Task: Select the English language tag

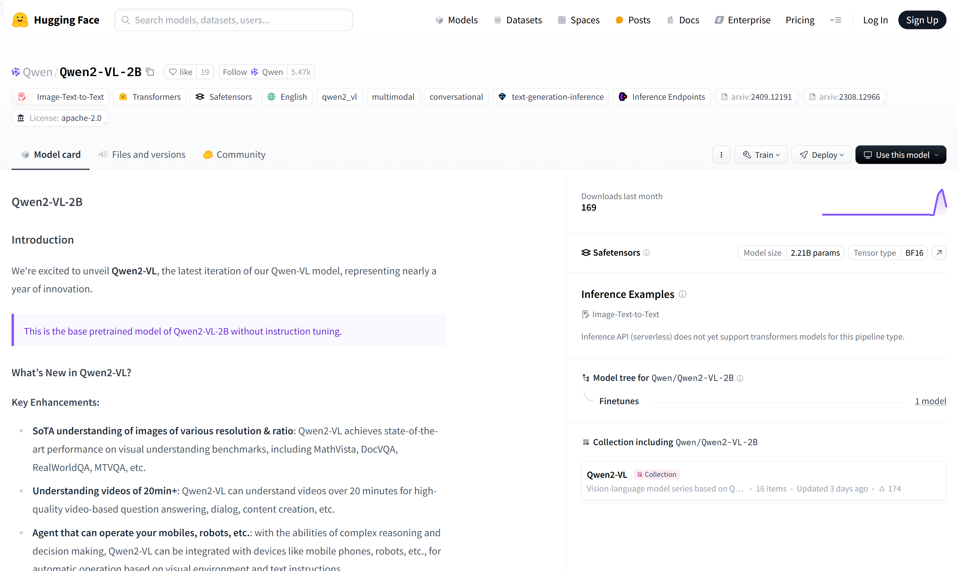Action: (x=287, y=97)
